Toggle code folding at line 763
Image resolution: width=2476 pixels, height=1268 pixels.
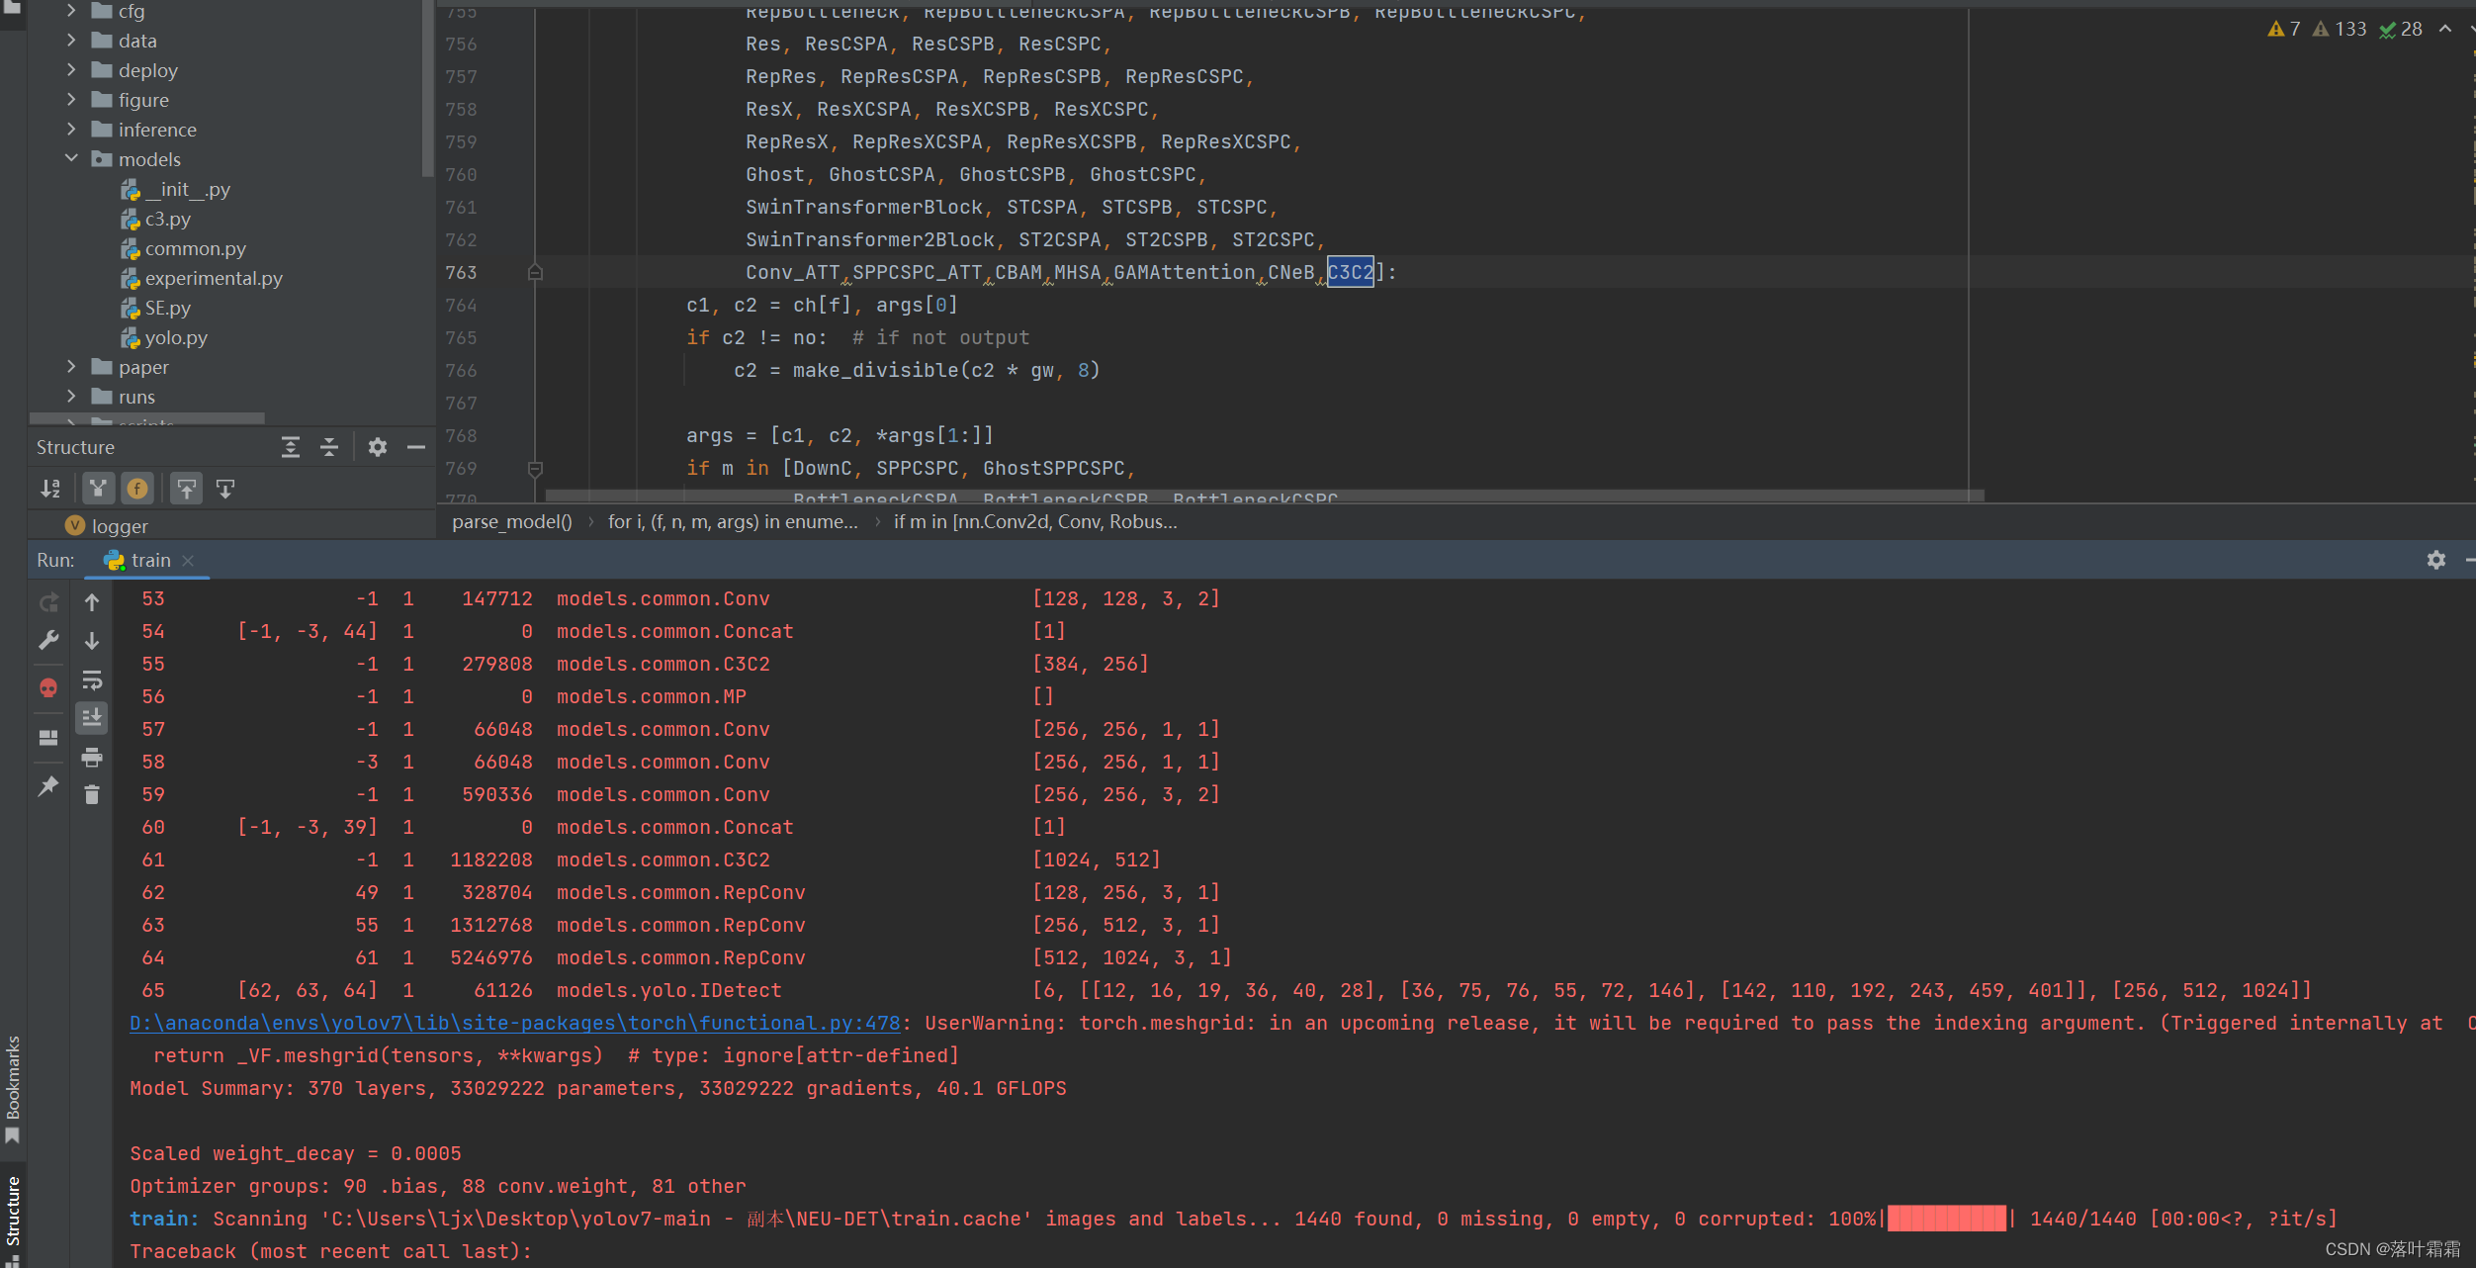click(535, 272)
